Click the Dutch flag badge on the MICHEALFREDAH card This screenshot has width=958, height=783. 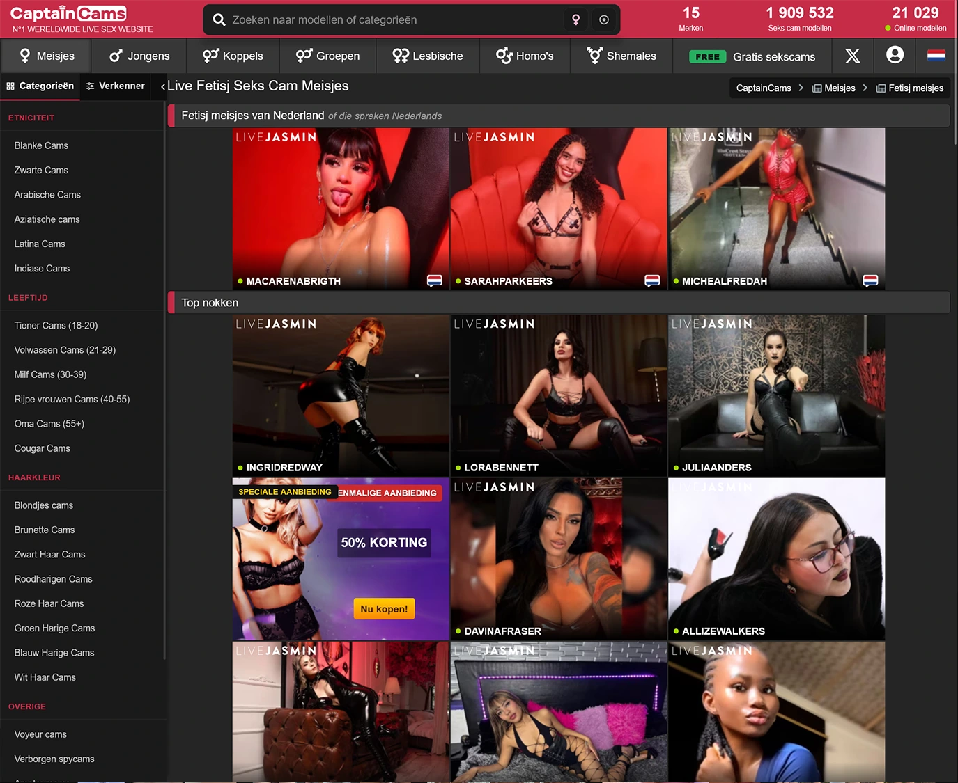[870, 280]
